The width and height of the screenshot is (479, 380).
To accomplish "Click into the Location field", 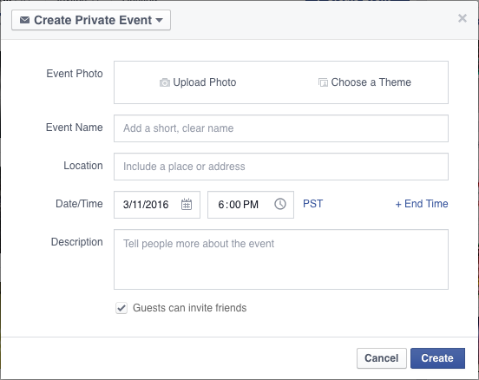I will pos(281,167).
